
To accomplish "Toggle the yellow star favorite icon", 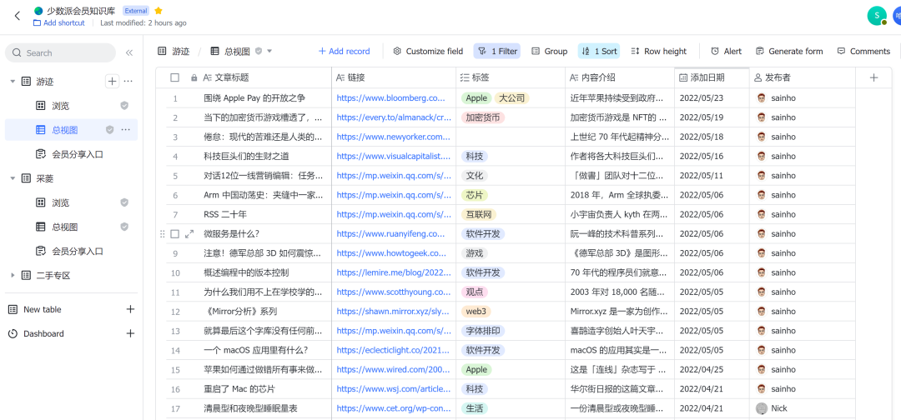I will 159,11.
